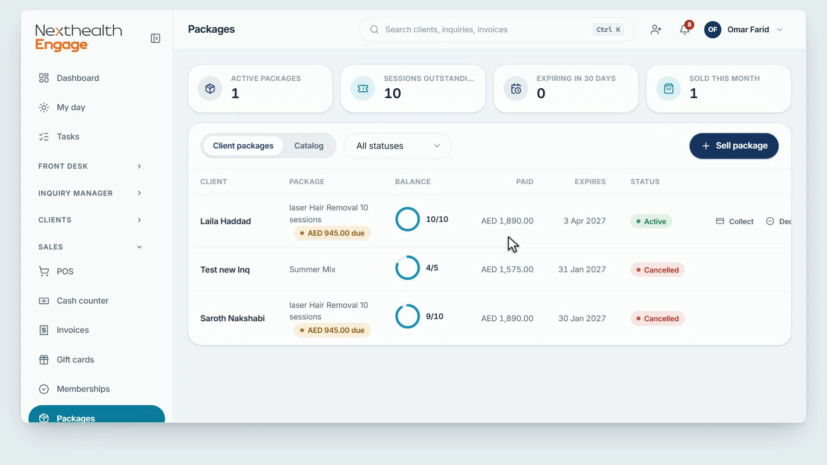Image resolution: width=827 pixels, height=465 pixels.
Task: Click the STATUS column header
Action: pyautogui.click(x=645, y=182)
